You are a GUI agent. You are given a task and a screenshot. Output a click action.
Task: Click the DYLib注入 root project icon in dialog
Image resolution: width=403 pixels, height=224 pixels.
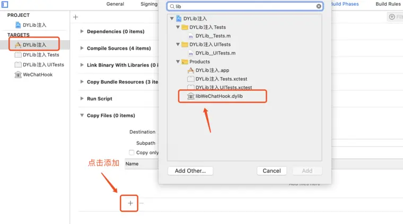179,18
